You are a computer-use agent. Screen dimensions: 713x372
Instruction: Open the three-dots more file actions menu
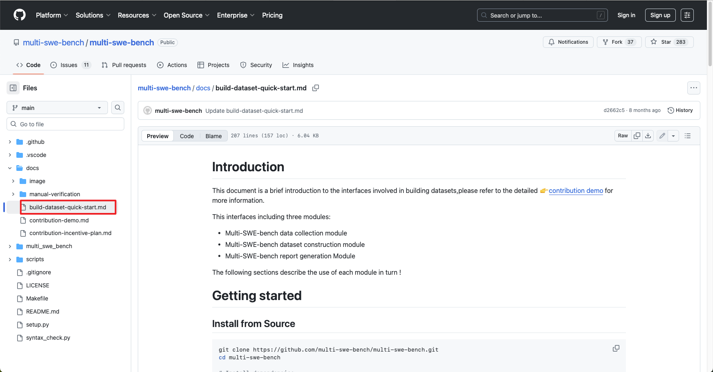pyautogui.click(x=694, y=88)
